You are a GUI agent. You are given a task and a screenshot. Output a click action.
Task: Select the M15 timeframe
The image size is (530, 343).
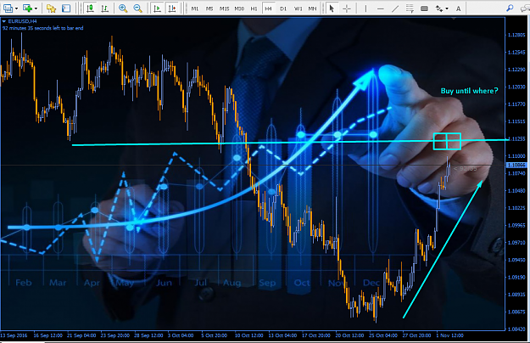pyautogui.click(x=224, y=8)
